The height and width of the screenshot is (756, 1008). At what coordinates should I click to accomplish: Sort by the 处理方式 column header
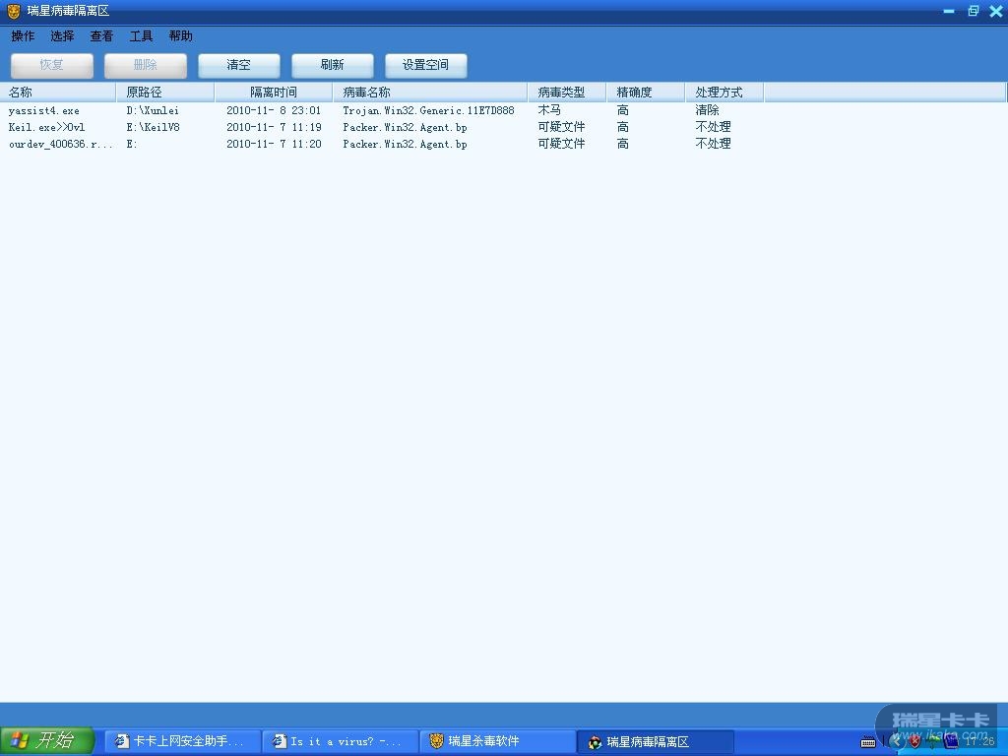pos(724,93)
